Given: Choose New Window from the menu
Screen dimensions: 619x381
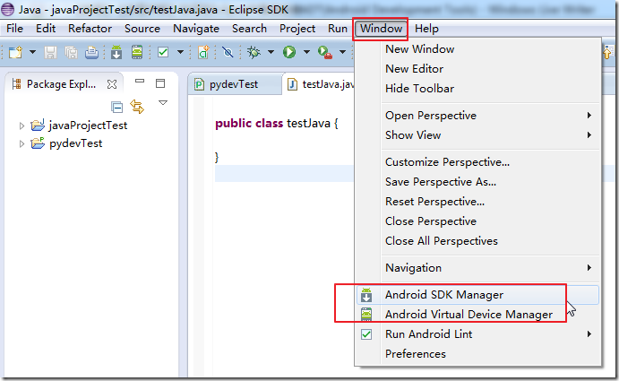Looking at the screenshot, I should pyautogui.click(x=478, y=49).
